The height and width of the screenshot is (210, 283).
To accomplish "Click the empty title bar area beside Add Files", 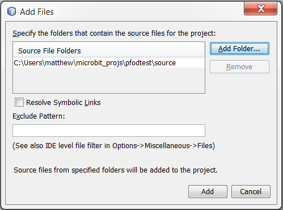I will (147, 11).
